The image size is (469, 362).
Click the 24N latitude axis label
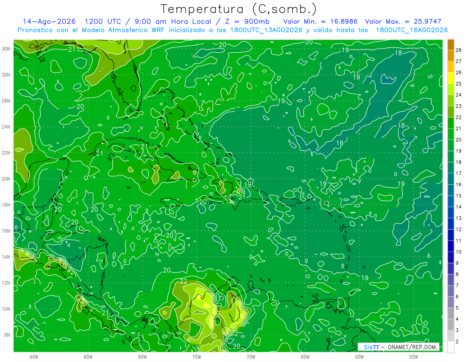[x=7, y=127]
